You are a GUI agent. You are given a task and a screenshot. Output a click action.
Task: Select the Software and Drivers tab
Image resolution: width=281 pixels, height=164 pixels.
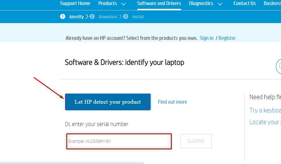[159, 3]
